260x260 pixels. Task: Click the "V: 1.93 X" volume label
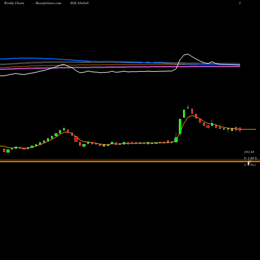click(x=251, y=158)
